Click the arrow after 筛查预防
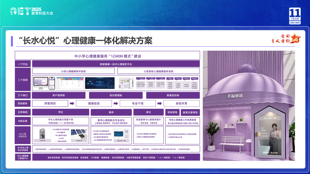 [72, 103]
